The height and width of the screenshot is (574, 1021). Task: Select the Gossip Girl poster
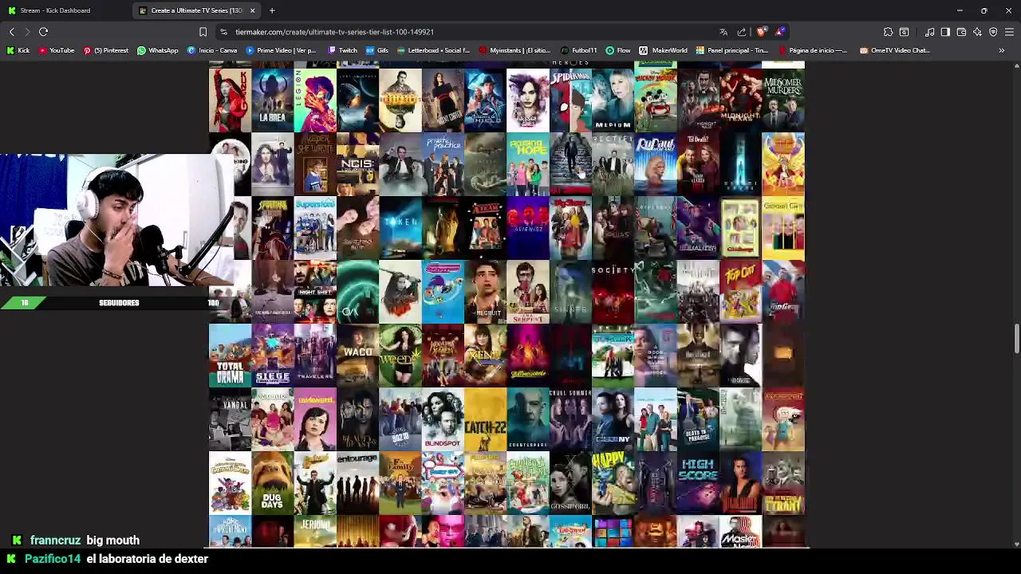coord(570,482)
